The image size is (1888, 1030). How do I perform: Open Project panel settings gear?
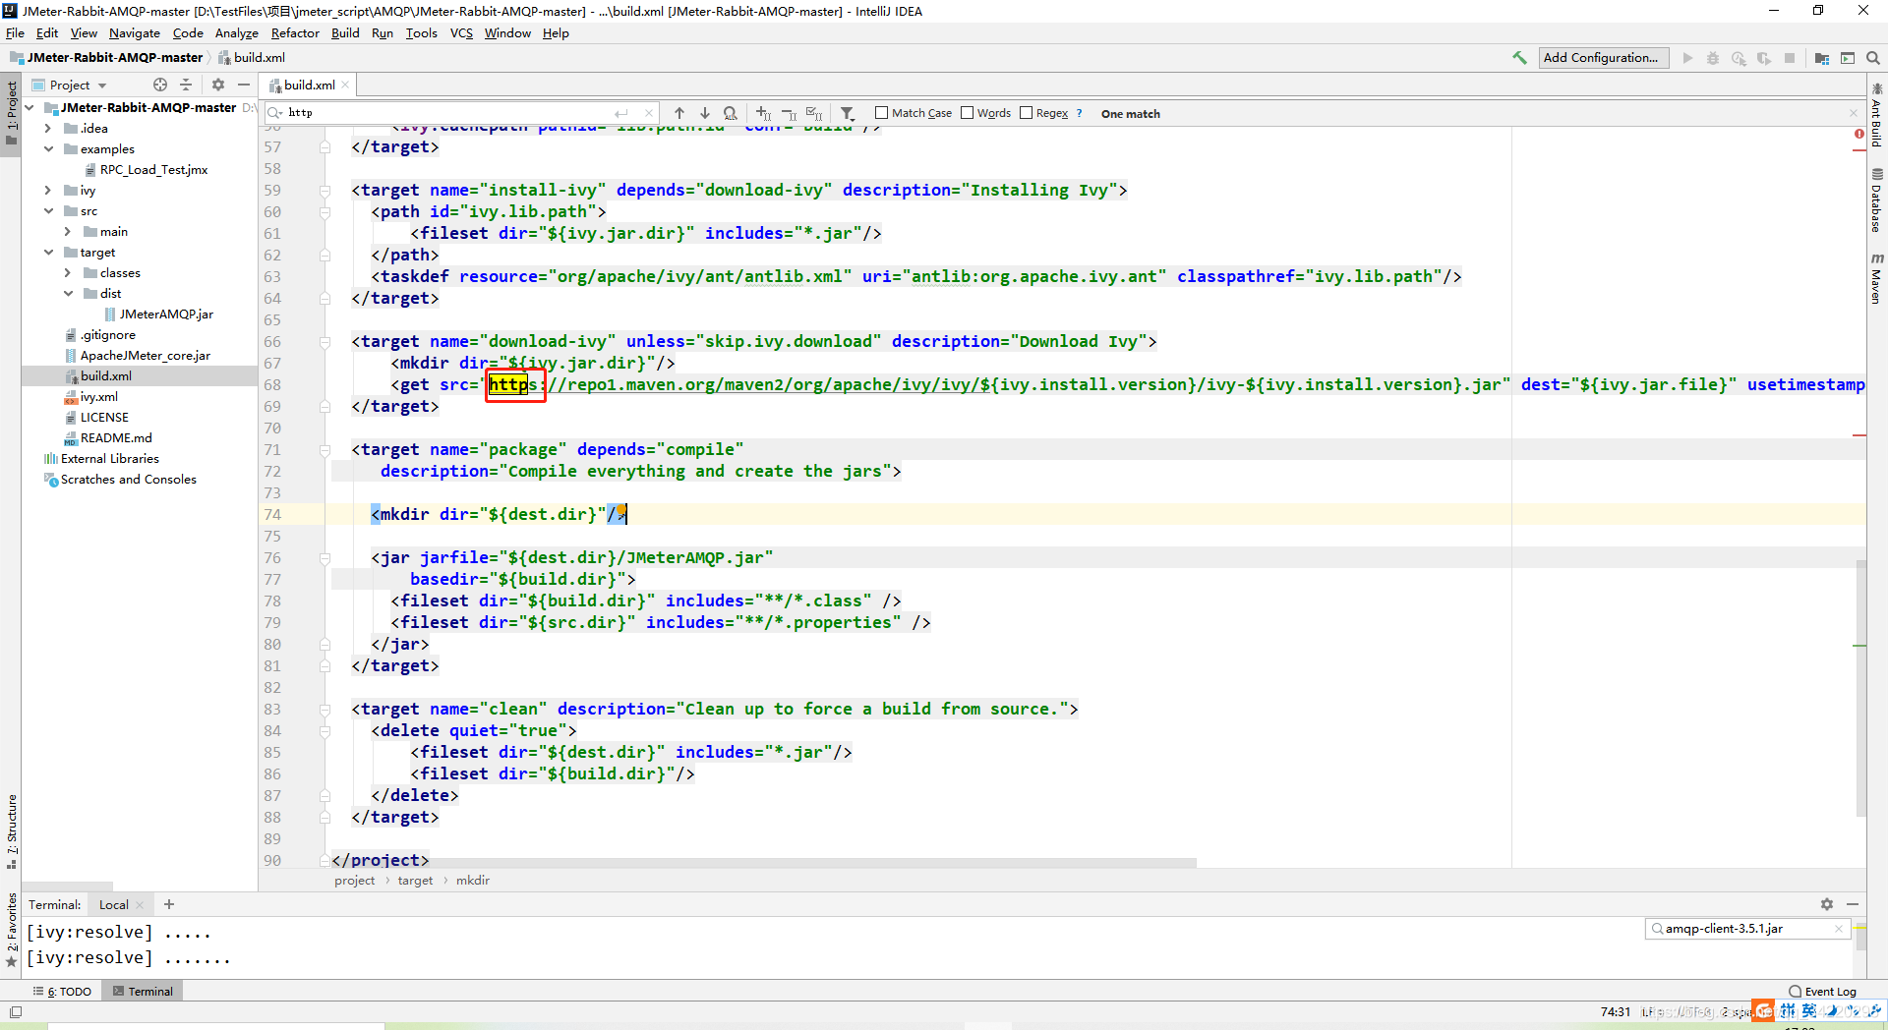pyautogui.click(x=218, y=85)
